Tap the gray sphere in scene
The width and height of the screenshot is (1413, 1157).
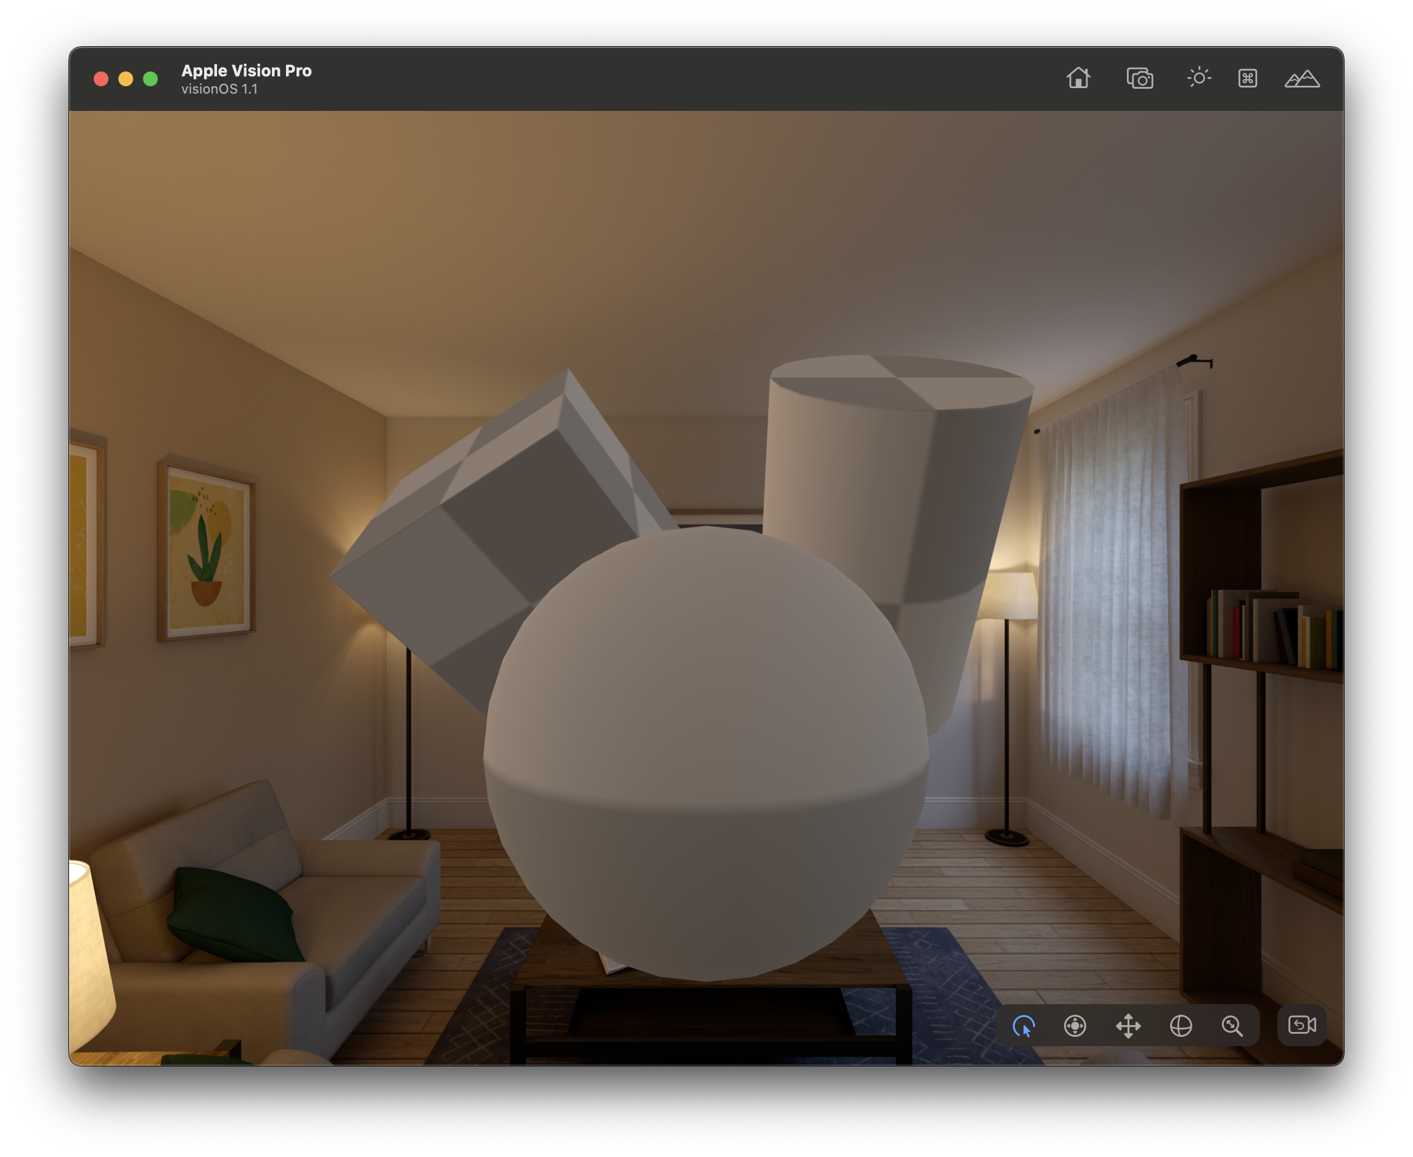705,753
